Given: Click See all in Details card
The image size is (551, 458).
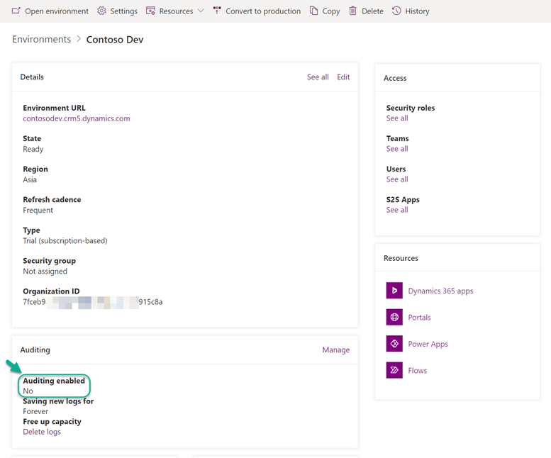Looking at the screenshot, I should tap(318, 77).
